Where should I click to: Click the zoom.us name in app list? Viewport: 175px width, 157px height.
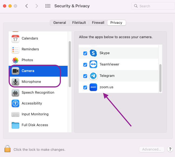(106, 87)
